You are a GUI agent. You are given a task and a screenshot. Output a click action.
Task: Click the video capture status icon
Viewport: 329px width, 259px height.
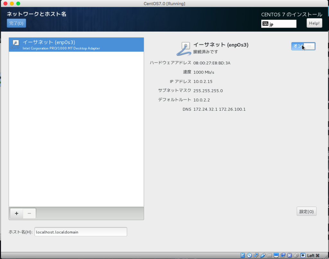coord(283,255)
